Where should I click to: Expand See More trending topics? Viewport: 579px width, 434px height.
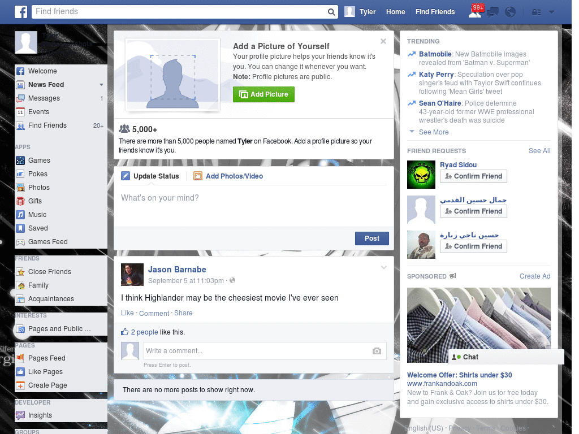point(434,132)
